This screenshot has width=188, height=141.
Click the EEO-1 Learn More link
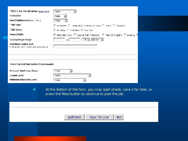point(44,11)
